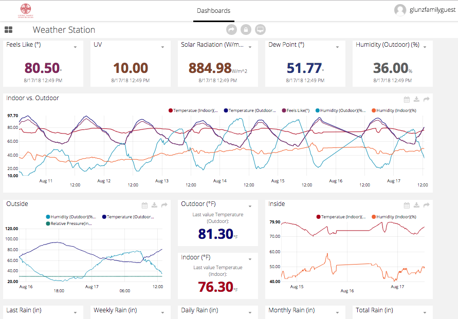This screenshot has height=319, width=458.
Task: Click the Glunz Family logo
Action: [26, 10]
